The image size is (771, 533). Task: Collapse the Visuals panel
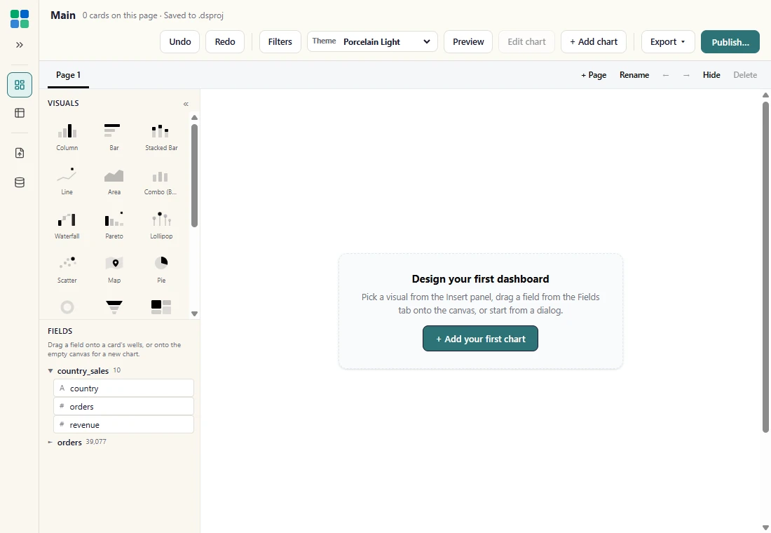pos(186,104)
